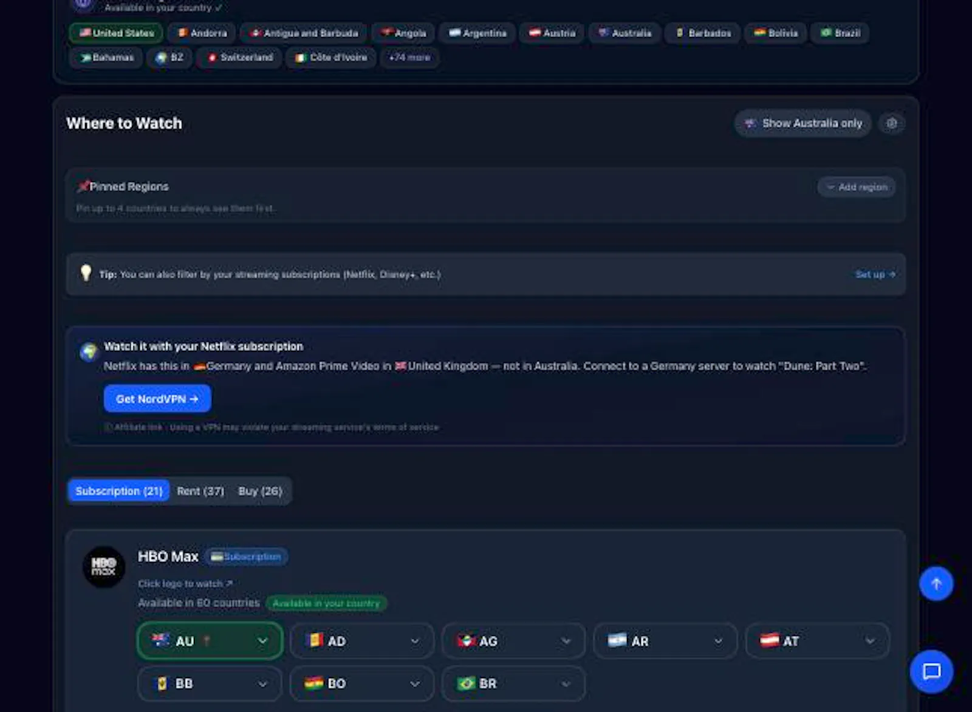The image size is (972, 712).
Task: Expand the AU country dropdown
Action: point(210,641)
